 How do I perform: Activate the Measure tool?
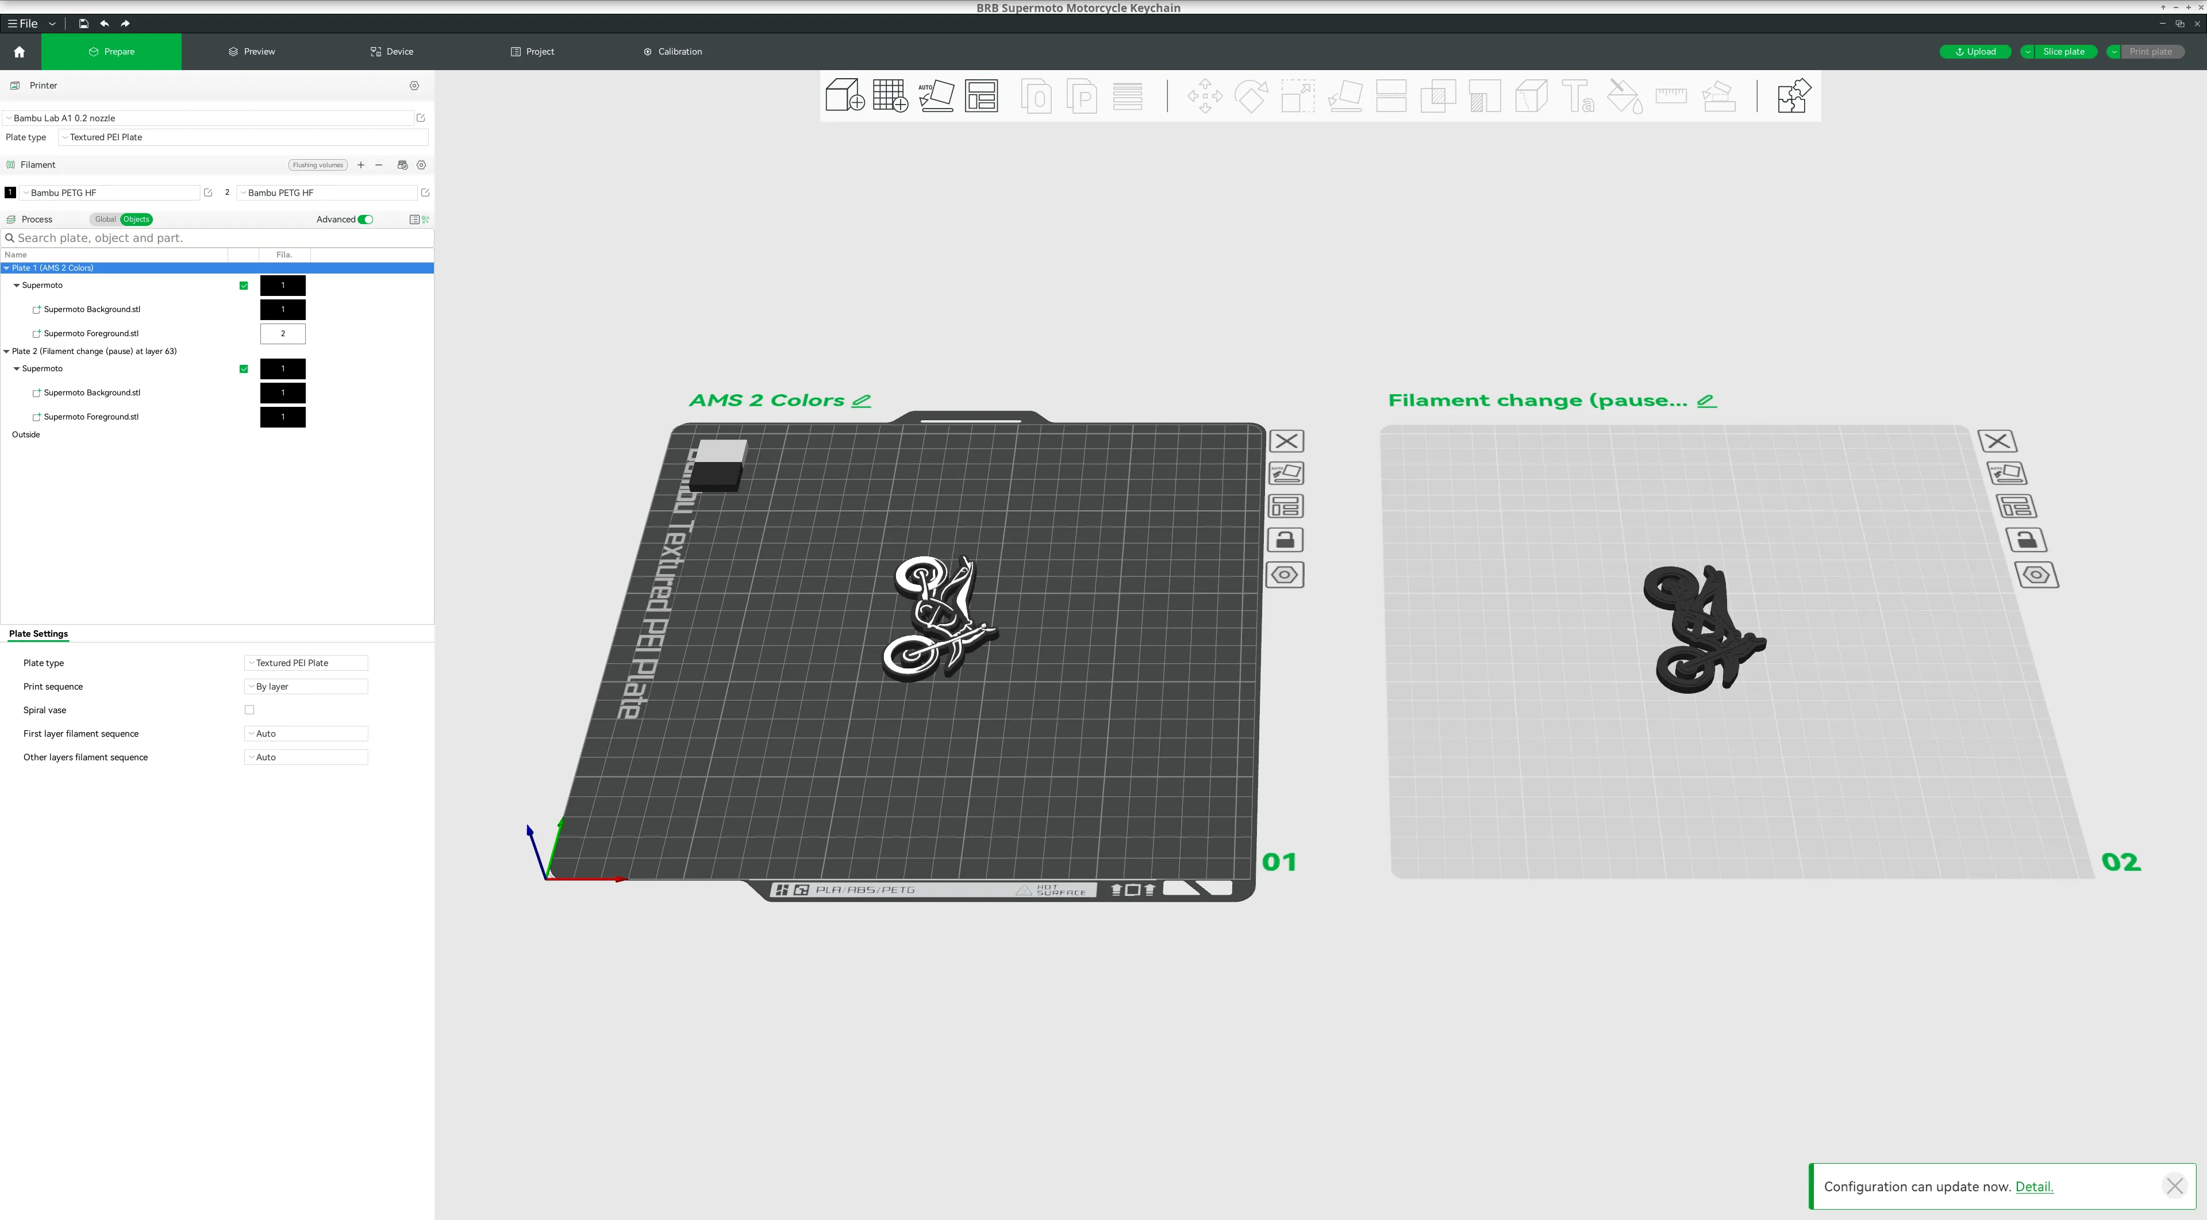click(x=1671, y=96)
